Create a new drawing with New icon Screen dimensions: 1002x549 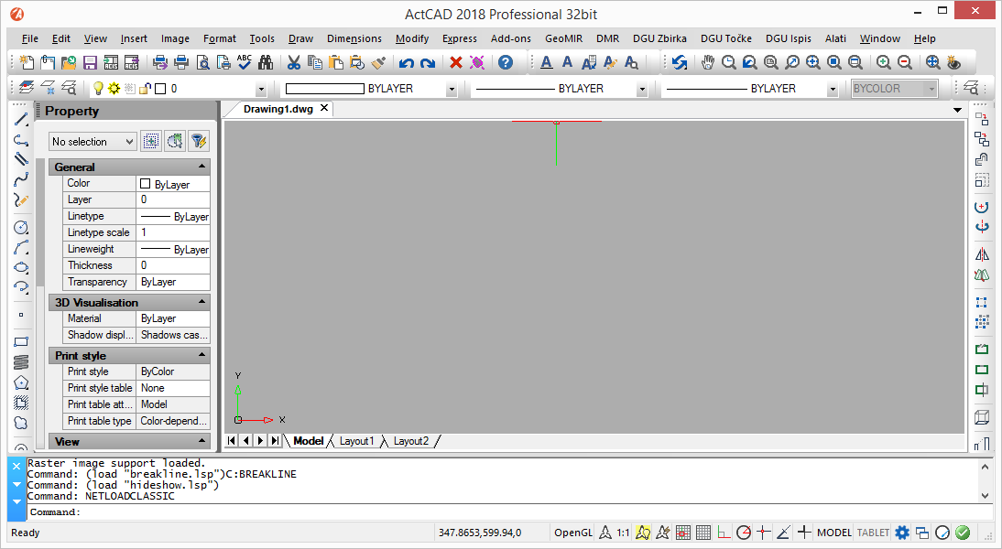point(27,62)
